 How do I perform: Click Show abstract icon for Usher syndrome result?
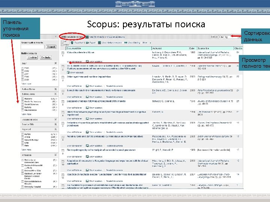(87, 86)
